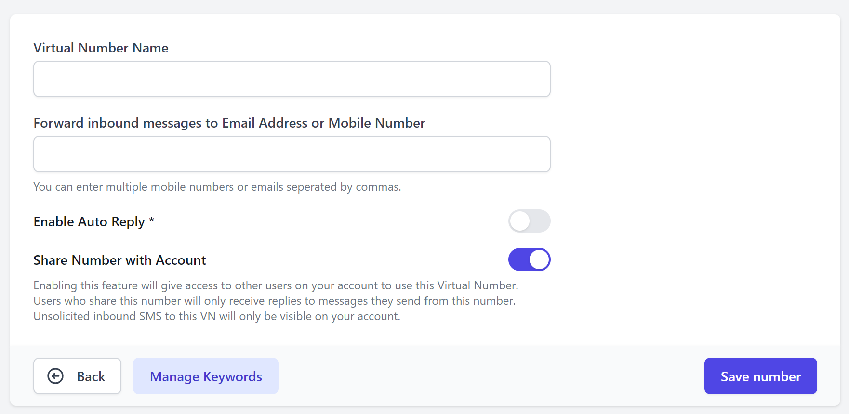Click the 'Unsolicited inbound SMS' description line
This screenshot has width=849, height=414.
(217, 316)
